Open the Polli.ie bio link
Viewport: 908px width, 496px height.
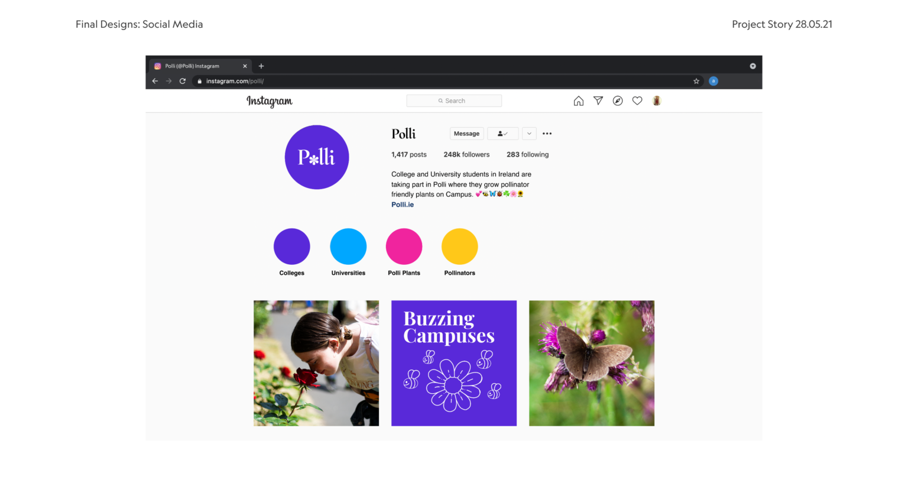[403, 205]
